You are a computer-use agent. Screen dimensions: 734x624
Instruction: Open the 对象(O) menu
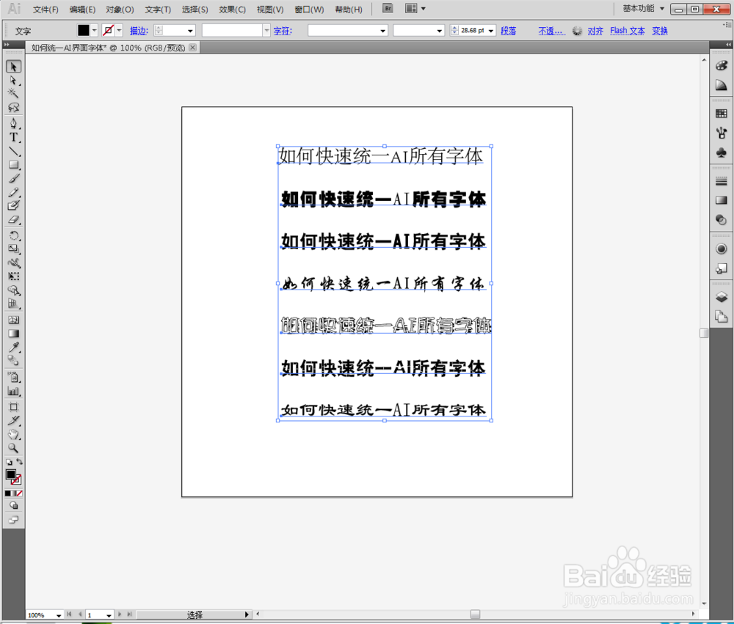(x=120, y=10)
